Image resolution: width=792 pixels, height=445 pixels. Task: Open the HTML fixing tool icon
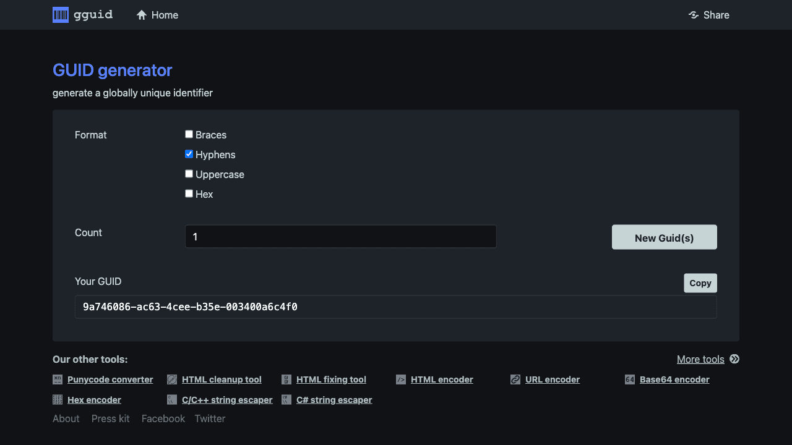coord(286,379)
